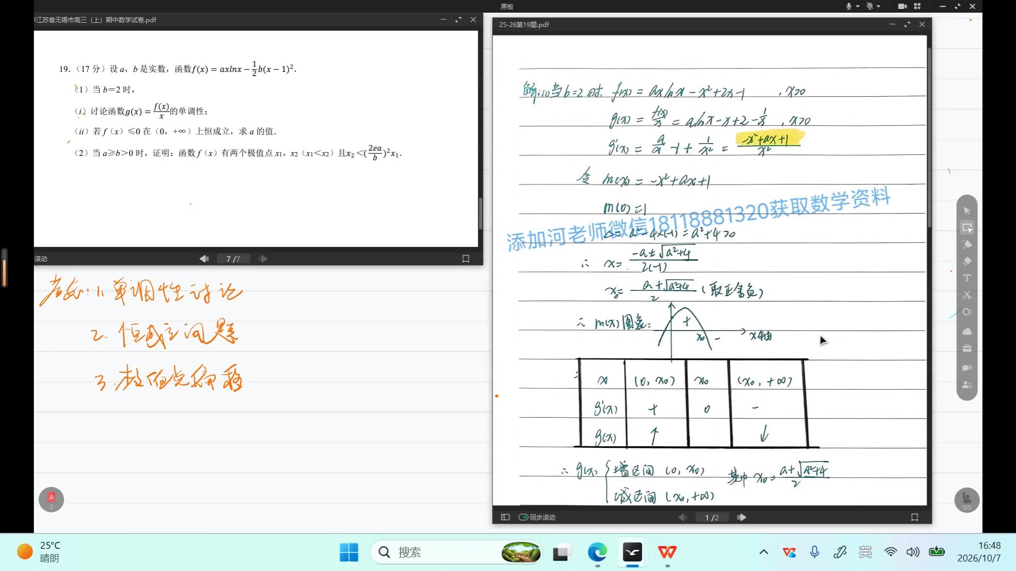Screen dimensions: 1016x571
Task: Expand the left exam PDF window to fullscreen
Action: [458, 20]
